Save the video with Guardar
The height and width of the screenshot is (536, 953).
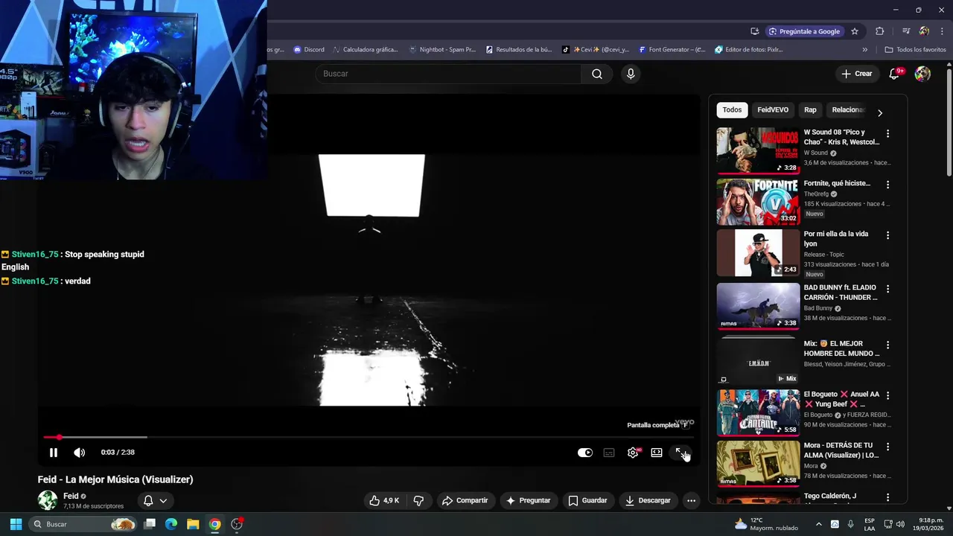click(587, 500)
